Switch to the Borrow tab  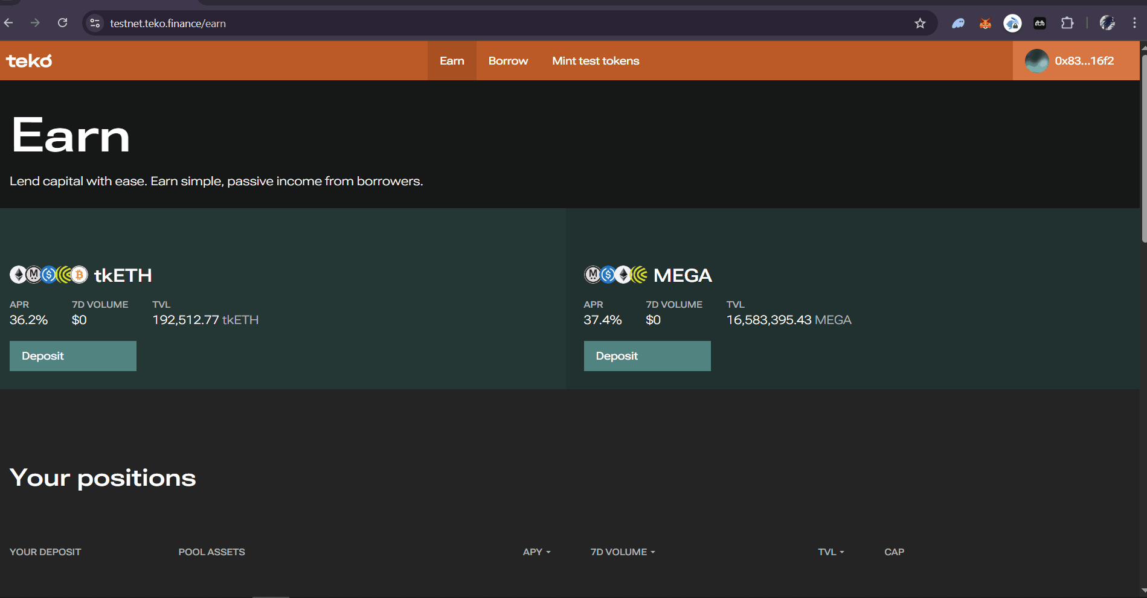[508, 61]
